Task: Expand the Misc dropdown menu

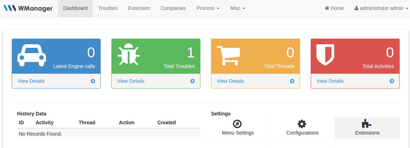Action: [x=237, y=8]
